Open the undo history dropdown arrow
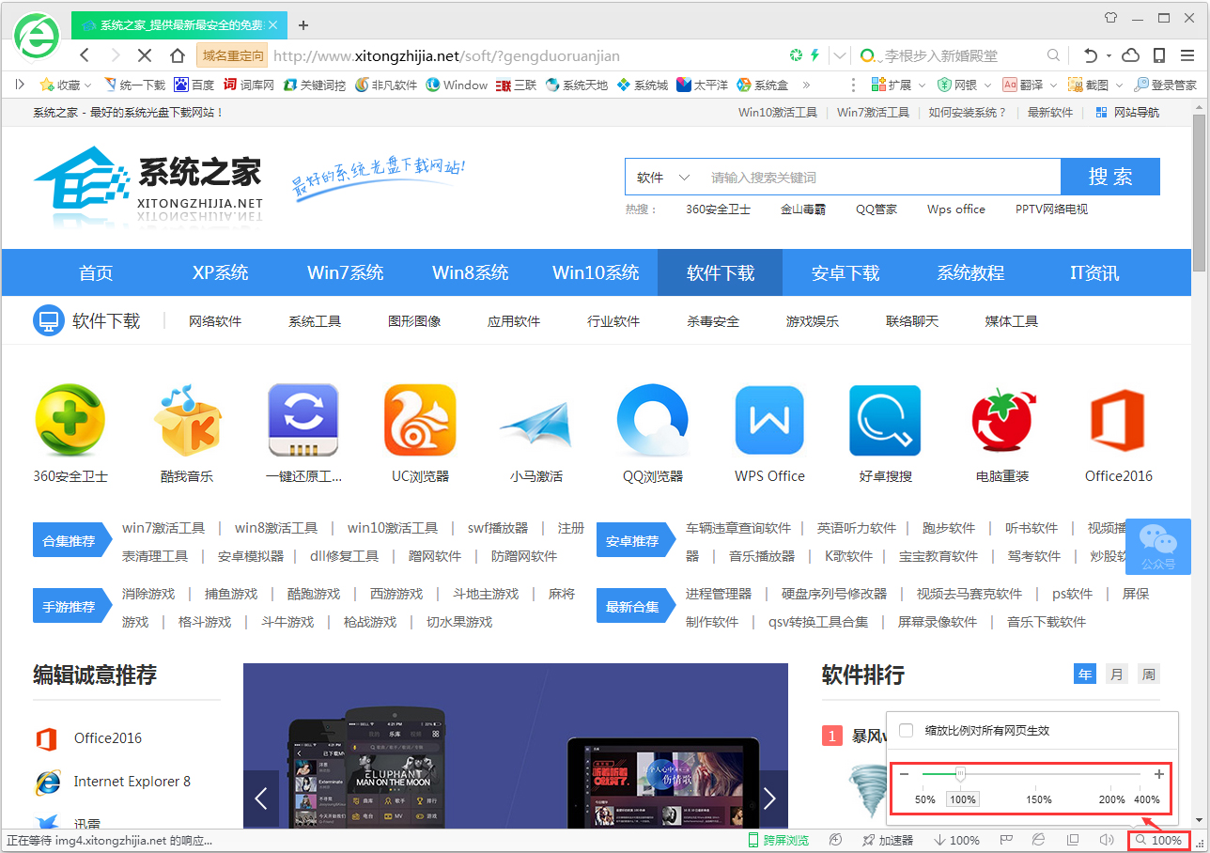 click(1109, 55)
